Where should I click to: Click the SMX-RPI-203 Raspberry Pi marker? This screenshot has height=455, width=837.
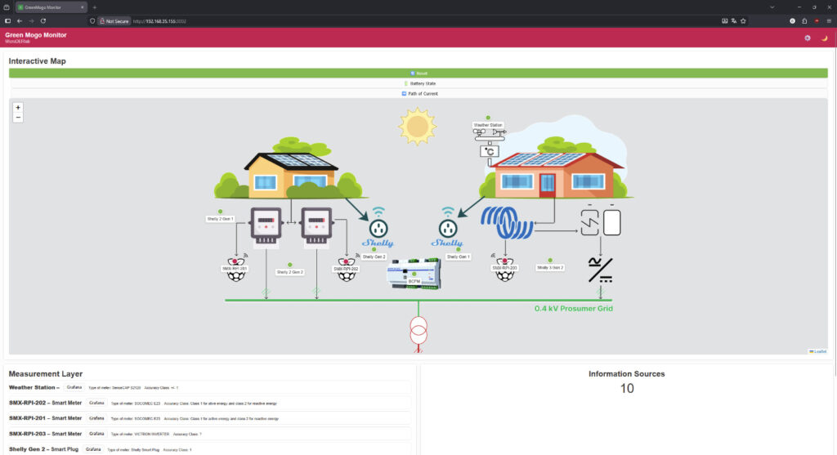[x=505, y=271]
